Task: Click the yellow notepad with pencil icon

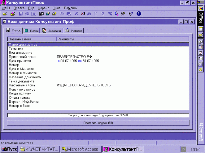Action: tap(55, 14)
